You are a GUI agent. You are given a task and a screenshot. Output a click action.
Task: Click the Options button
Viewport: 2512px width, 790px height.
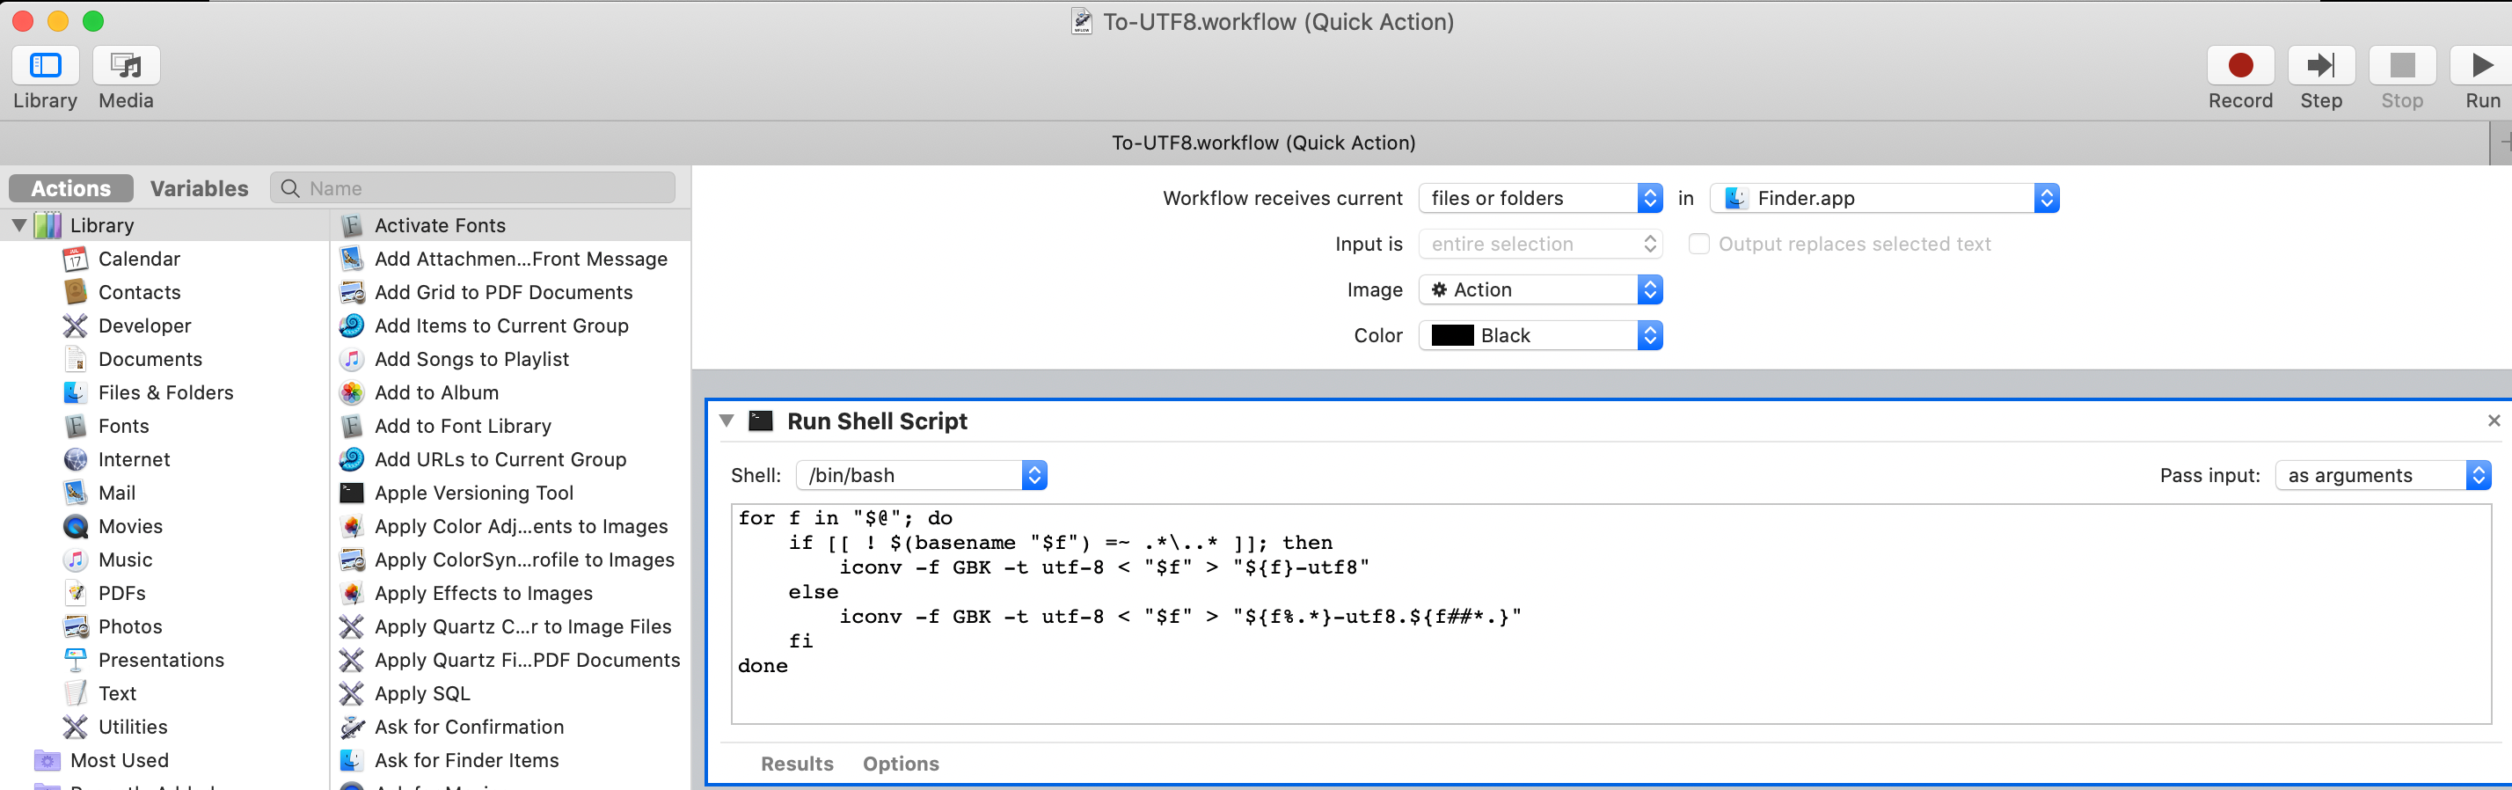click(x=900, y=764)
